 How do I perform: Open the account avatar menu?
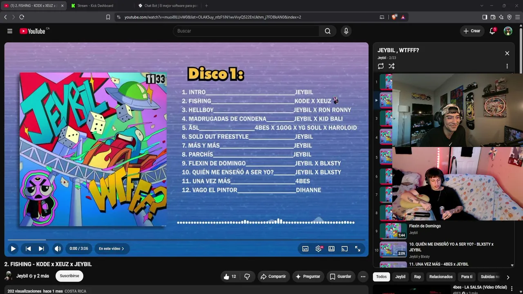(x=508, y=31)
